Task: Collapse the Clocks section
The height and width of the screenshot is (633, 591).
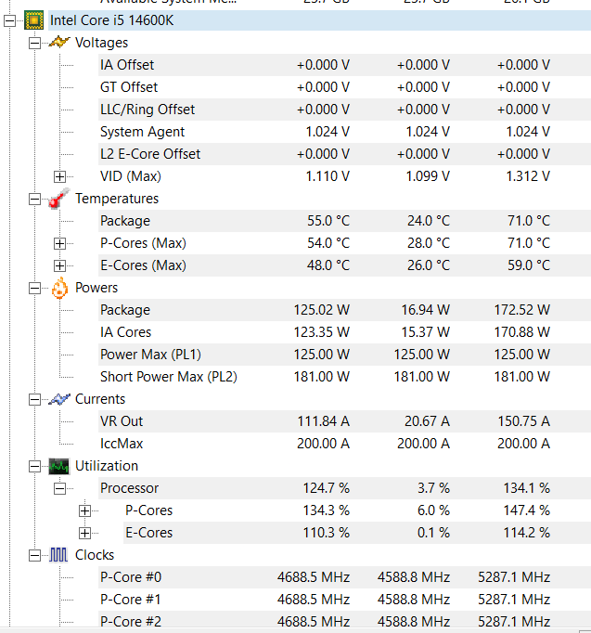Action: (x=34, y=555)
